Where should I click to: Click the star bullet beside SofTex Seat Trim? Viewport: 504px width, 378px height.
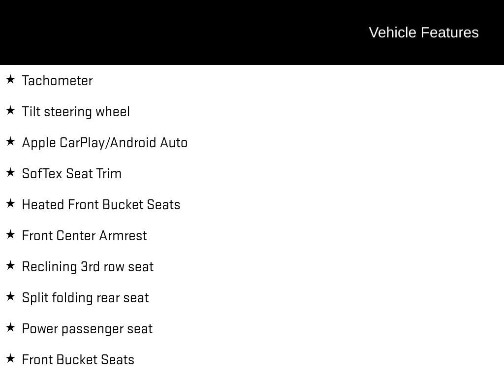pyautogui.click(x=10, y=172)
